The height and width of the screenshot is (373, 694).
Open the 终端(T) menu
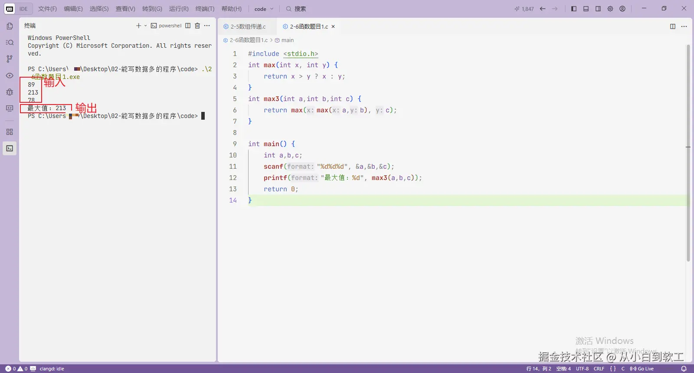[x=205, y=9]
